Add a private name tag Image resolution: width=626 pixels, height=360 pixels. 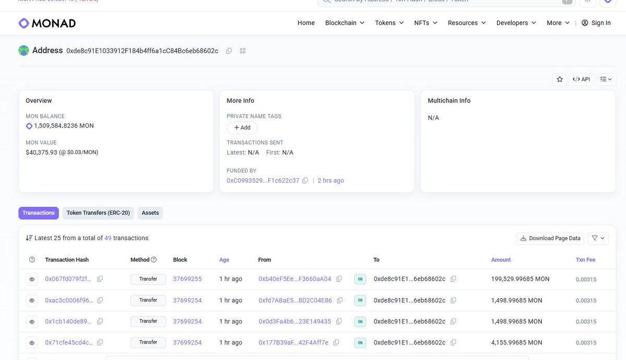click(242, 128)
